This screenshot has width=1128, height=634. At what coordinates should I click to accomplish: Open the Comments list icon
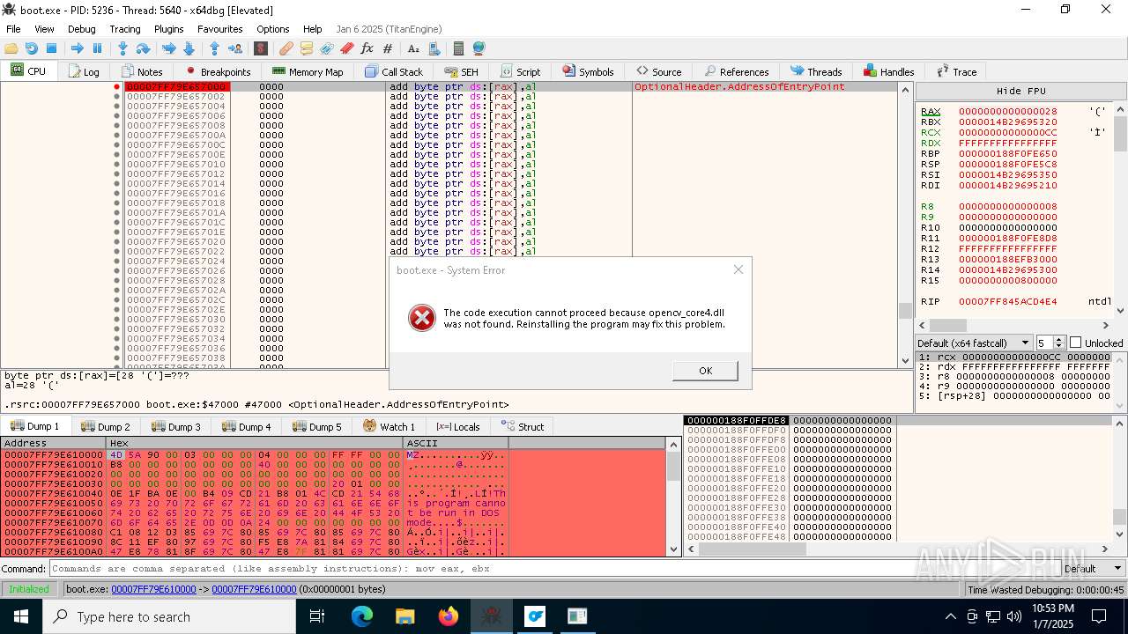(x=307, y=48)
